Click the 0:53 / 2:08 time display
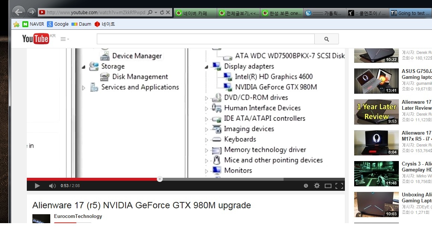The image size is (432, 241). tap(70, 186)
